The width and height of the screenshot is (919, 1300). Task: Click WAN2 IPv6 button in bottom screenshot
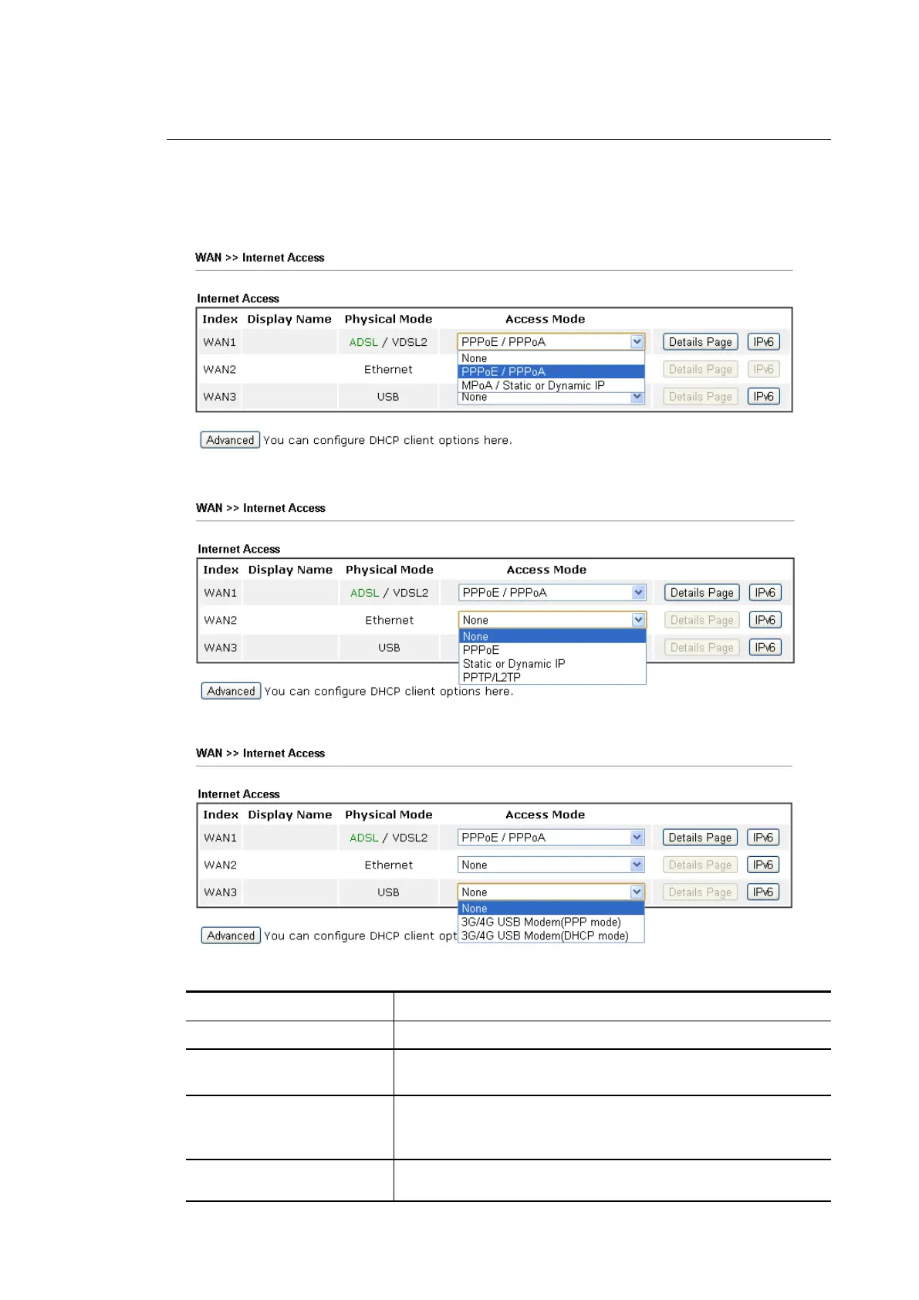763,865
